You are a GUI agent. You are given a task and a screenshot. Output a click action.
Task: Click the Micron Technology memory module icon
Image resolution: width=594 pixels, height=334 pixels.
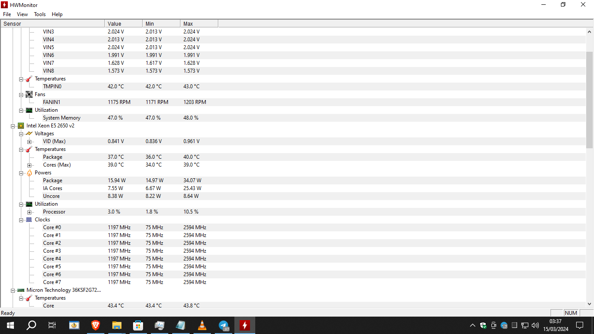click(x=21, y=290)
